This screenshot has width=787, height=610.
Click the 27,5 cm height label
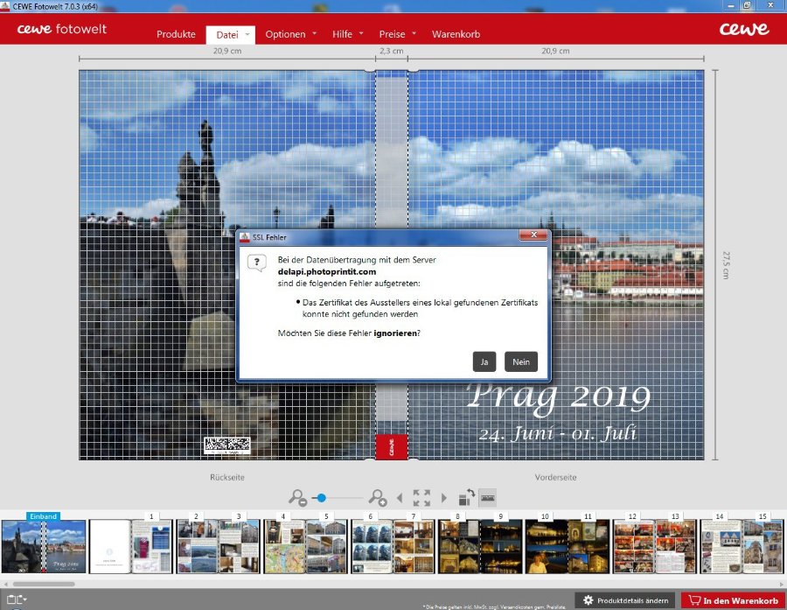coord(726,265)
